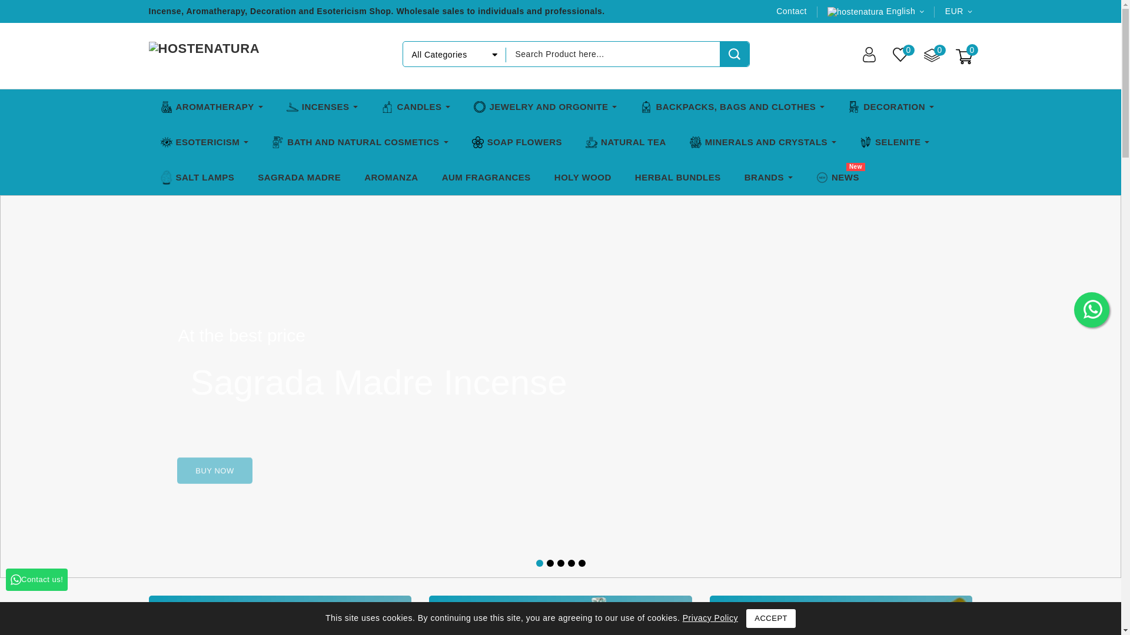
Task: Open the shopping cart icon
Action: click(963, 56)
